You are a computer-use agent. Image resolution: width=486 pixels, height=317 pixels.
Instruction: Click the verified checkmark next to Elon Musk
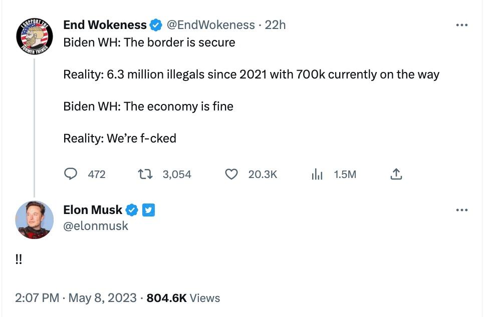132,210
